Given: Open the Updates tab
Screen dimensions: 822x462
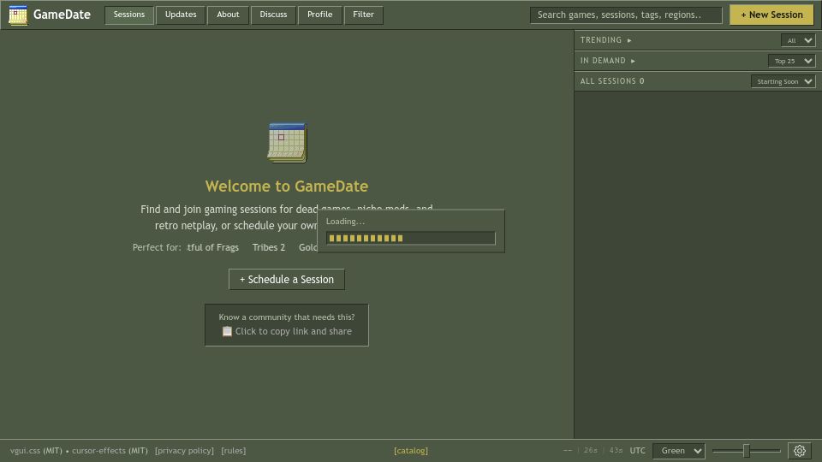Looking at the screenshot, I should point(181,15).
